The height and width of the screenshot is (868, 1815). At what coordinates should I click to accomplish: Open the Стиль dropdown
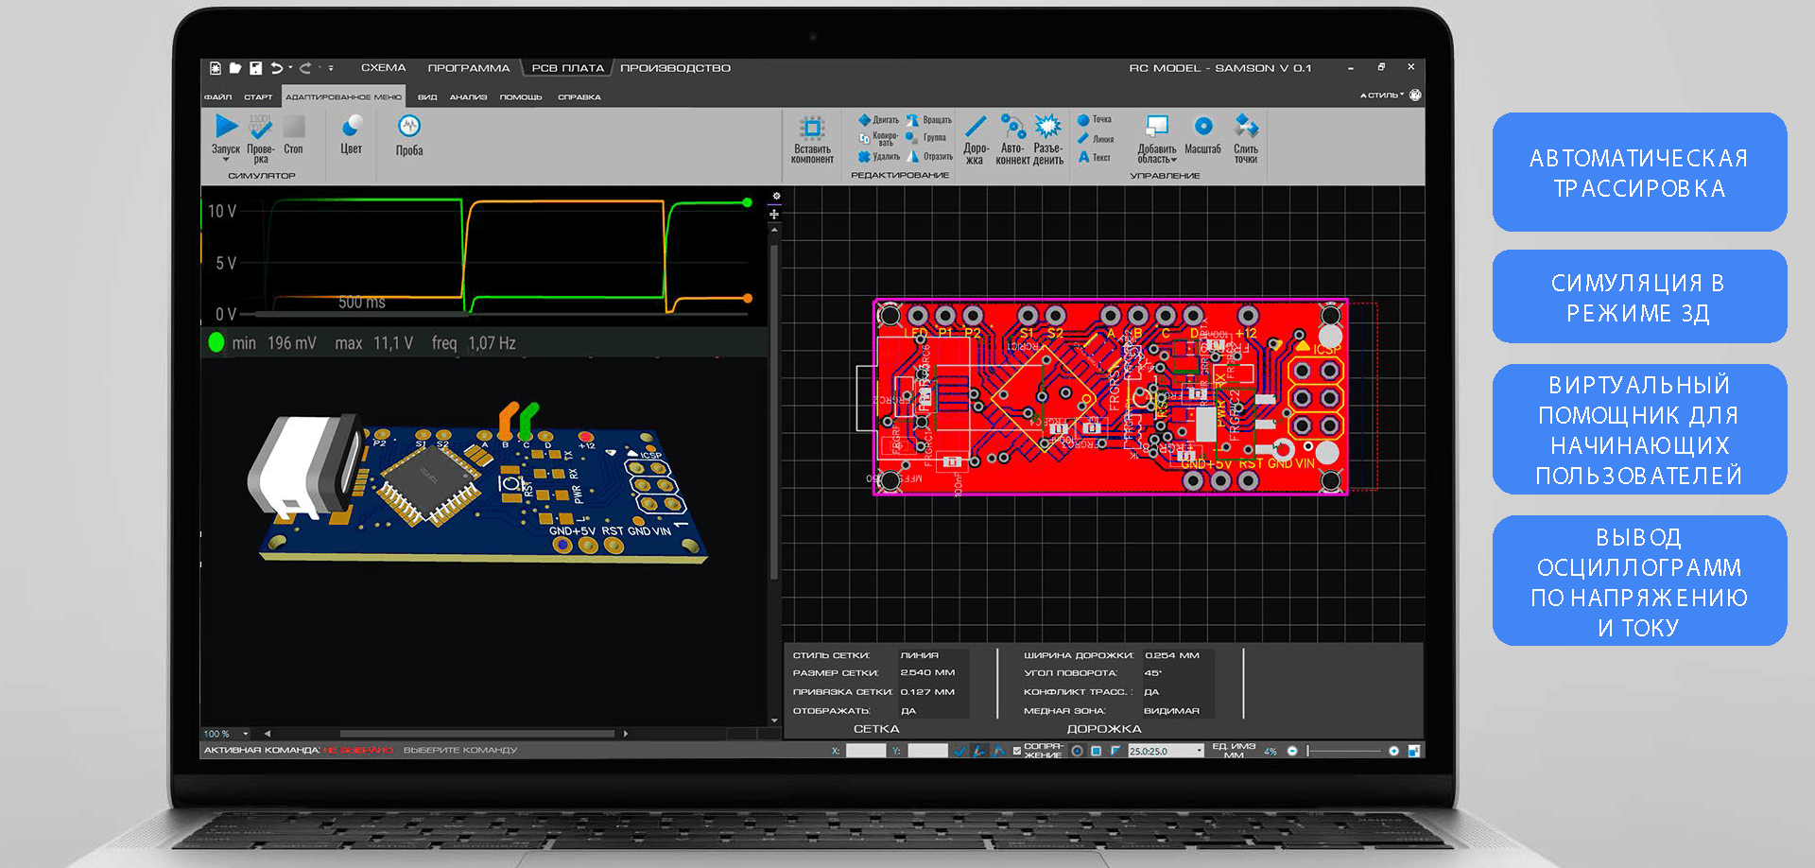[1381, 95]
